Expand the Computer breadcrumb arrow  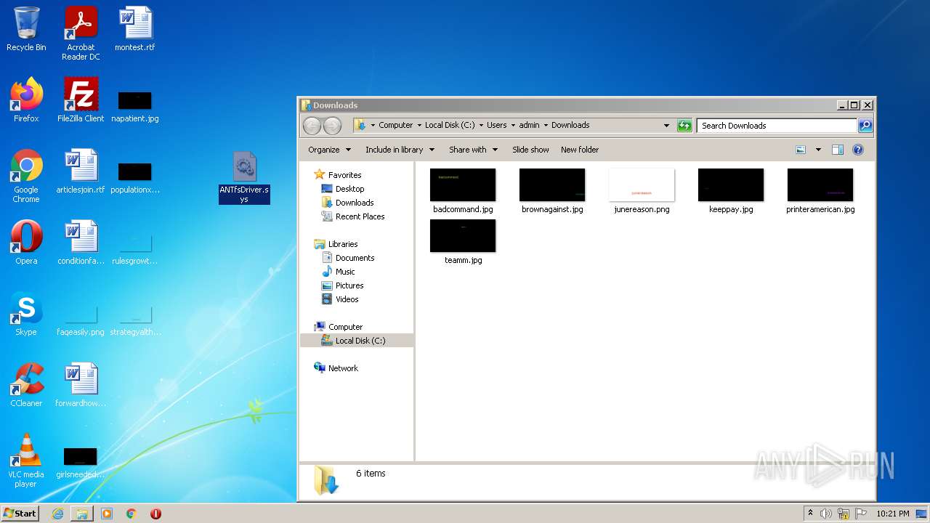click(x=419, y=126)
